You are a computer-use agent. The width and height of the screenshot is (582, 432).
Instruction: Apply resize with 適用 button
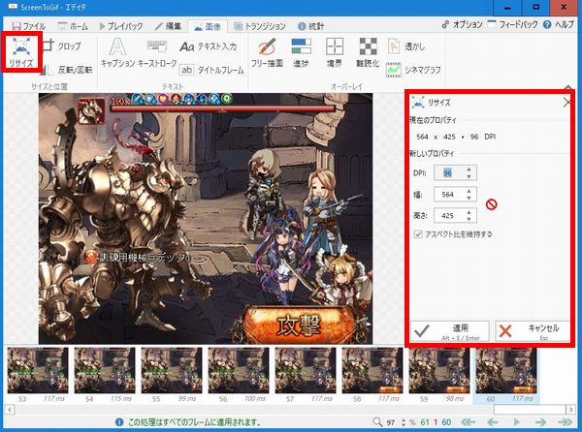coord(450,331)
